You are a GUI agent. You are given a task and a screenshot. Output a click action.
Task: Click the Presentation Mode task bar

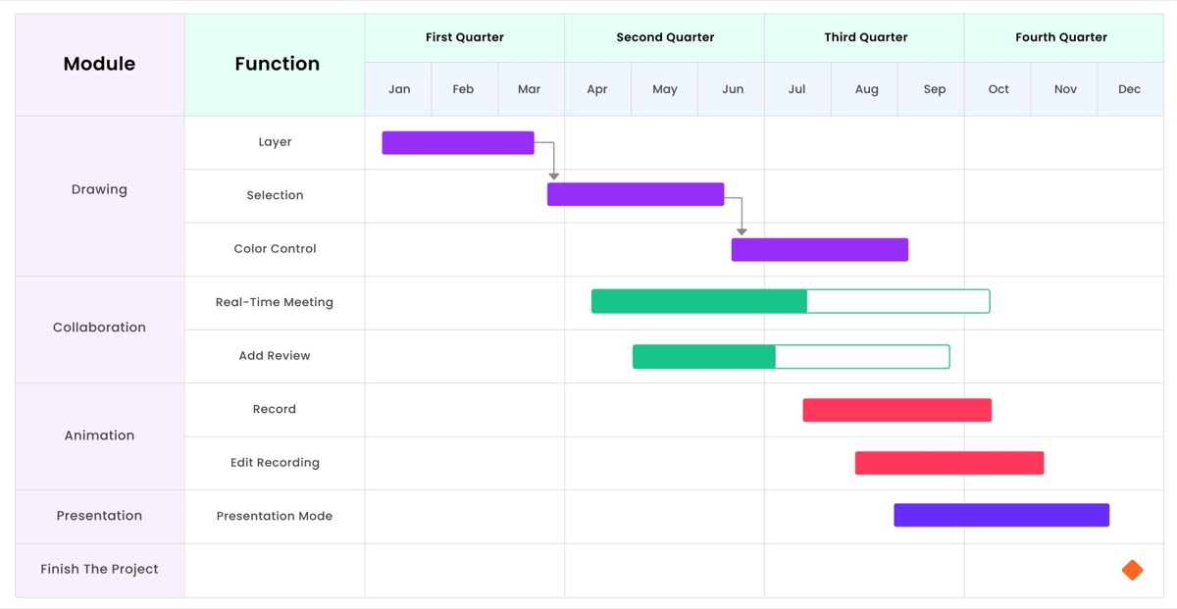pos(1001,515)
